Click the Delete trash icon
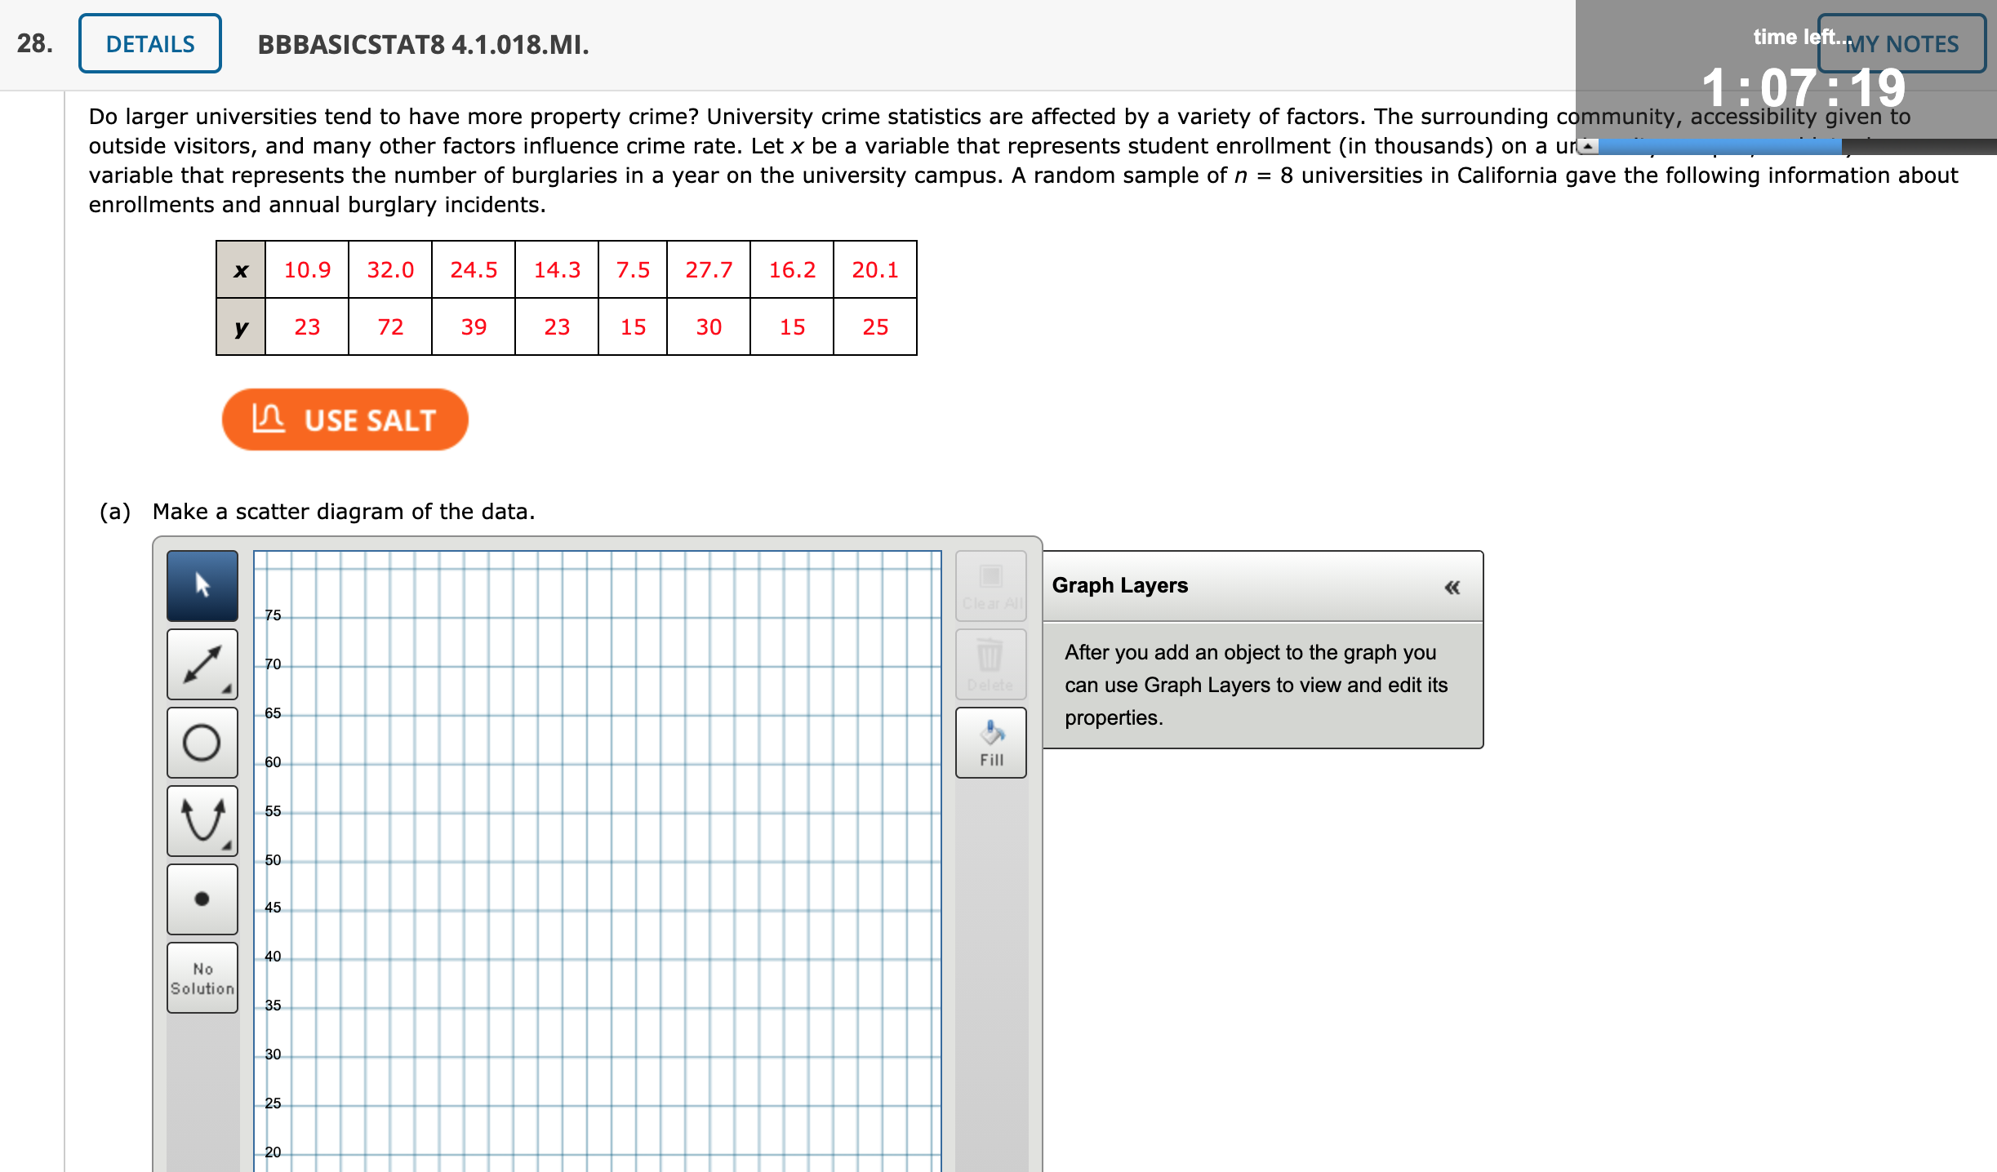The height and width of the screenshot is (1172, 1997). tap(990, 663)
